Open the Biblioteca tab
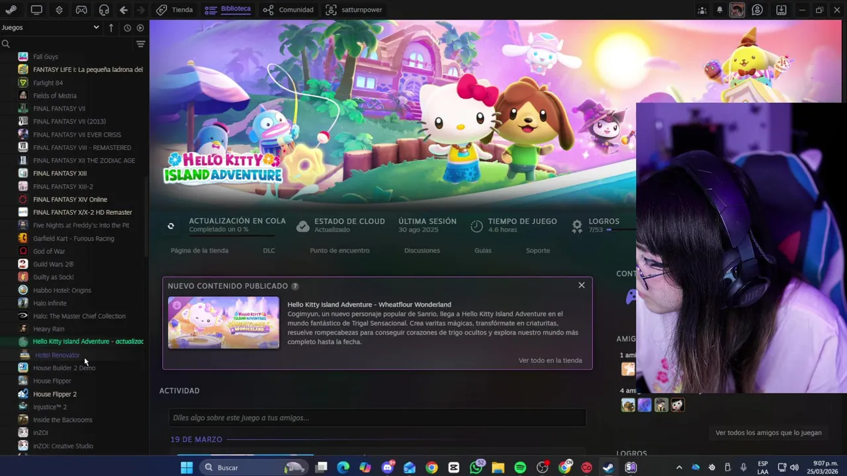 pyautogui.click(x=228, y=9)
